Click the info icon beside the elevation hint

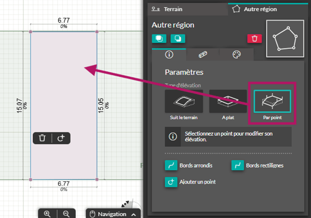[x=173, y=137]
